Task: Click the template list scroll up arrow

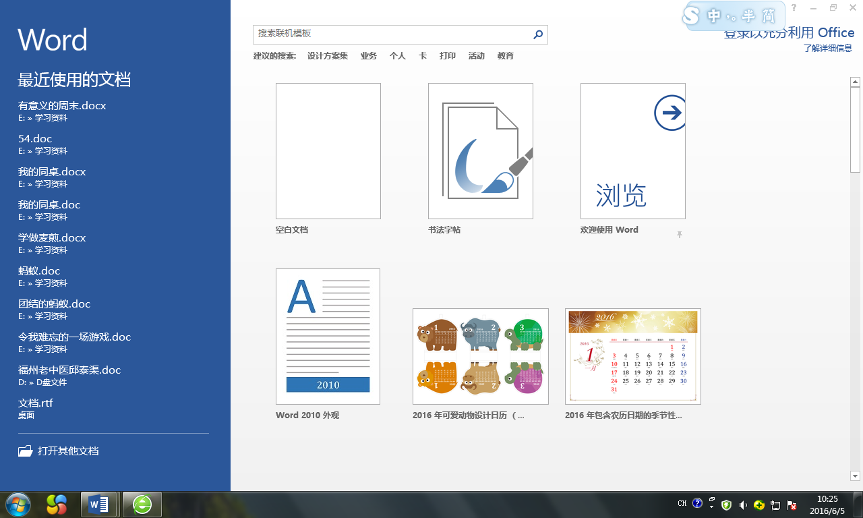Action: click(x=855, y=82)
